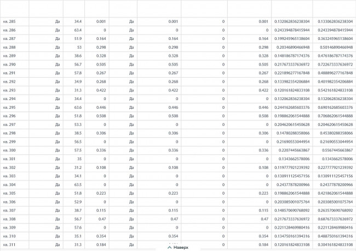Click the кв. 311 row label

[9, 244]
